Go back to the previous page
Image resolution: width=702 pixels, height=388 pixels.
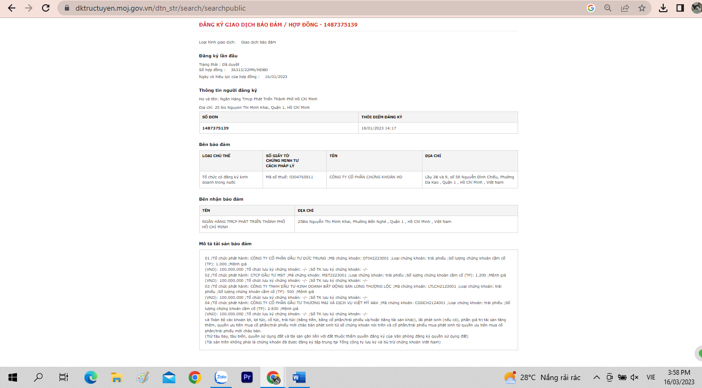pyautogui.click(x=11, y=8)
